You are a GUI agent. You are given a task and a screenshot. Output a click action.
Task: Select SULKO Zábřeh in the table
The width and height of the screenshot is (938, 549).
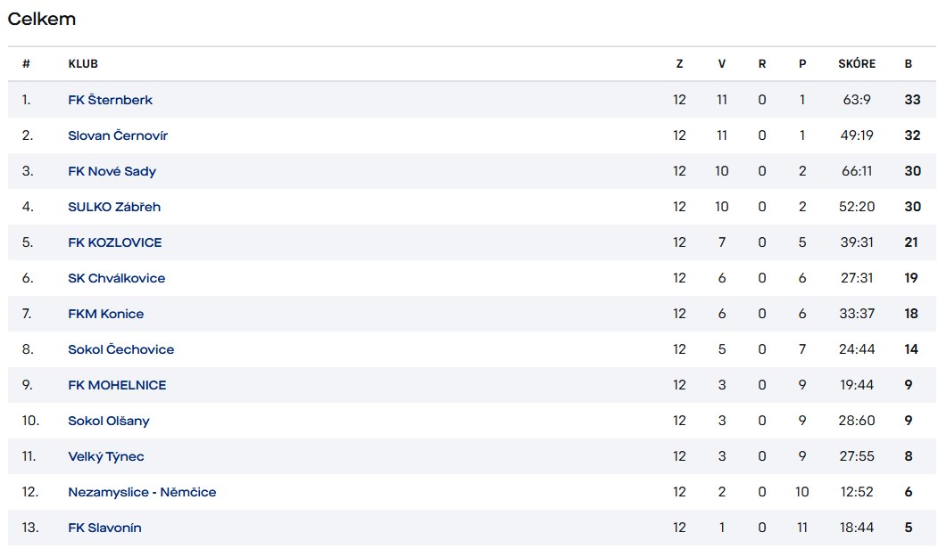coord(114,207)
